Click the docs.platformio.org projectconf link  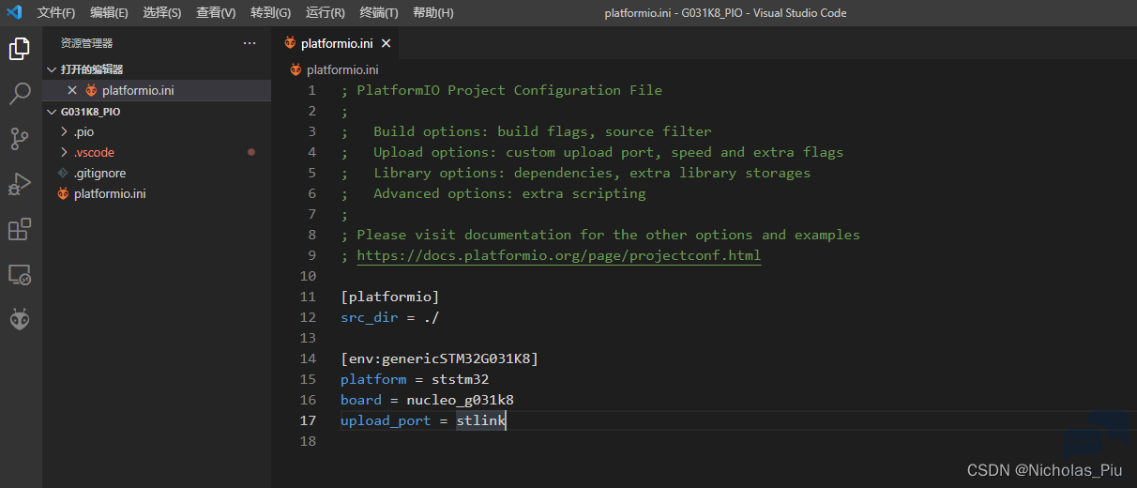[x=559, y=255]
